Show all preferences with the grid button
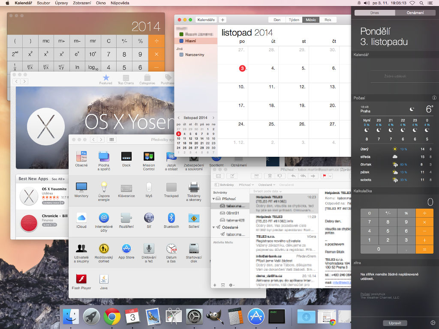 (x=111, y=140)
